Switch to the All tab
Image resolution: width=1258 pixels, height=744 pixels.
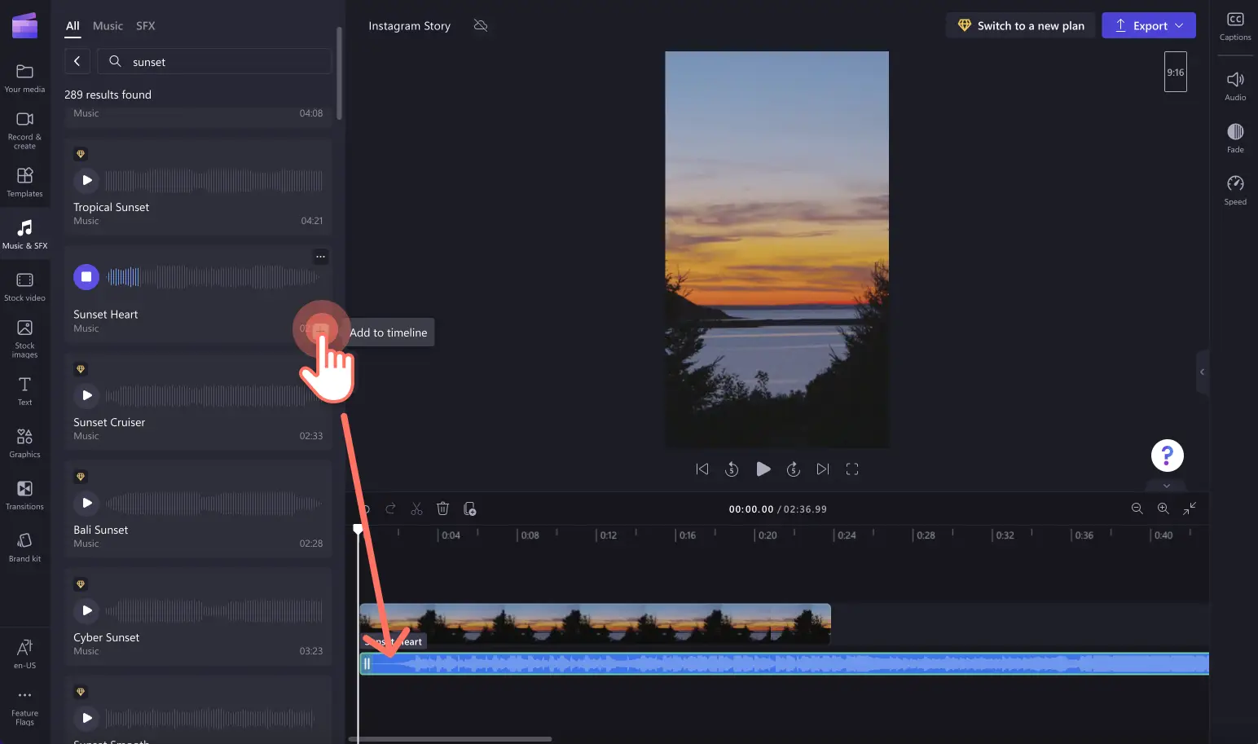pyautogui.click(x=73, y=26)
